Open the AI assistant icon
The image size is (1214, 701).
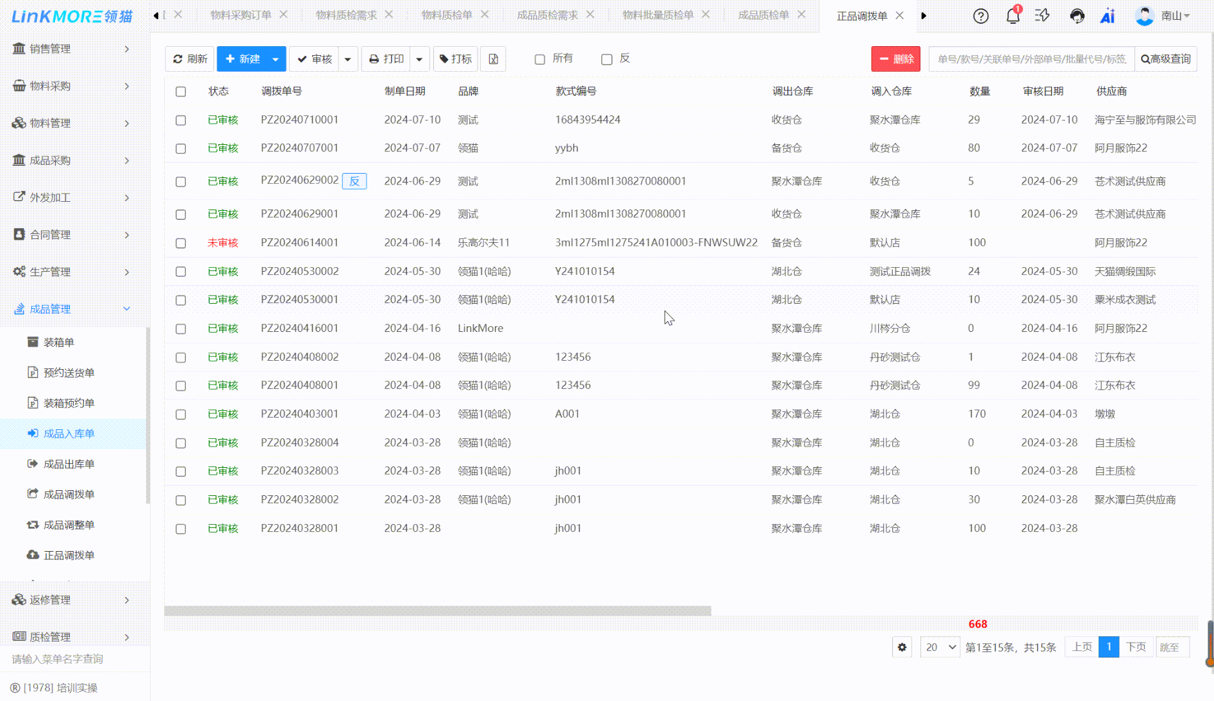(x=1108, y=16)
